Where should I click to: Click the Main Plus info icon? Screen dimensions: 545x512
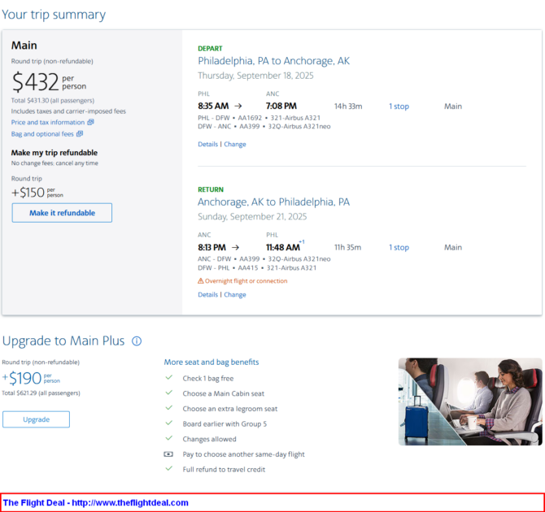[137, 341]
